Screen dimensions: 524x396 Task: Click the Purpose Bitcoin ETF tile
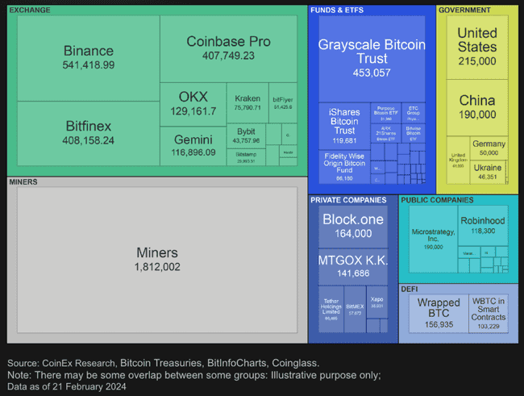pyautogui.click(x=386, y=114)
